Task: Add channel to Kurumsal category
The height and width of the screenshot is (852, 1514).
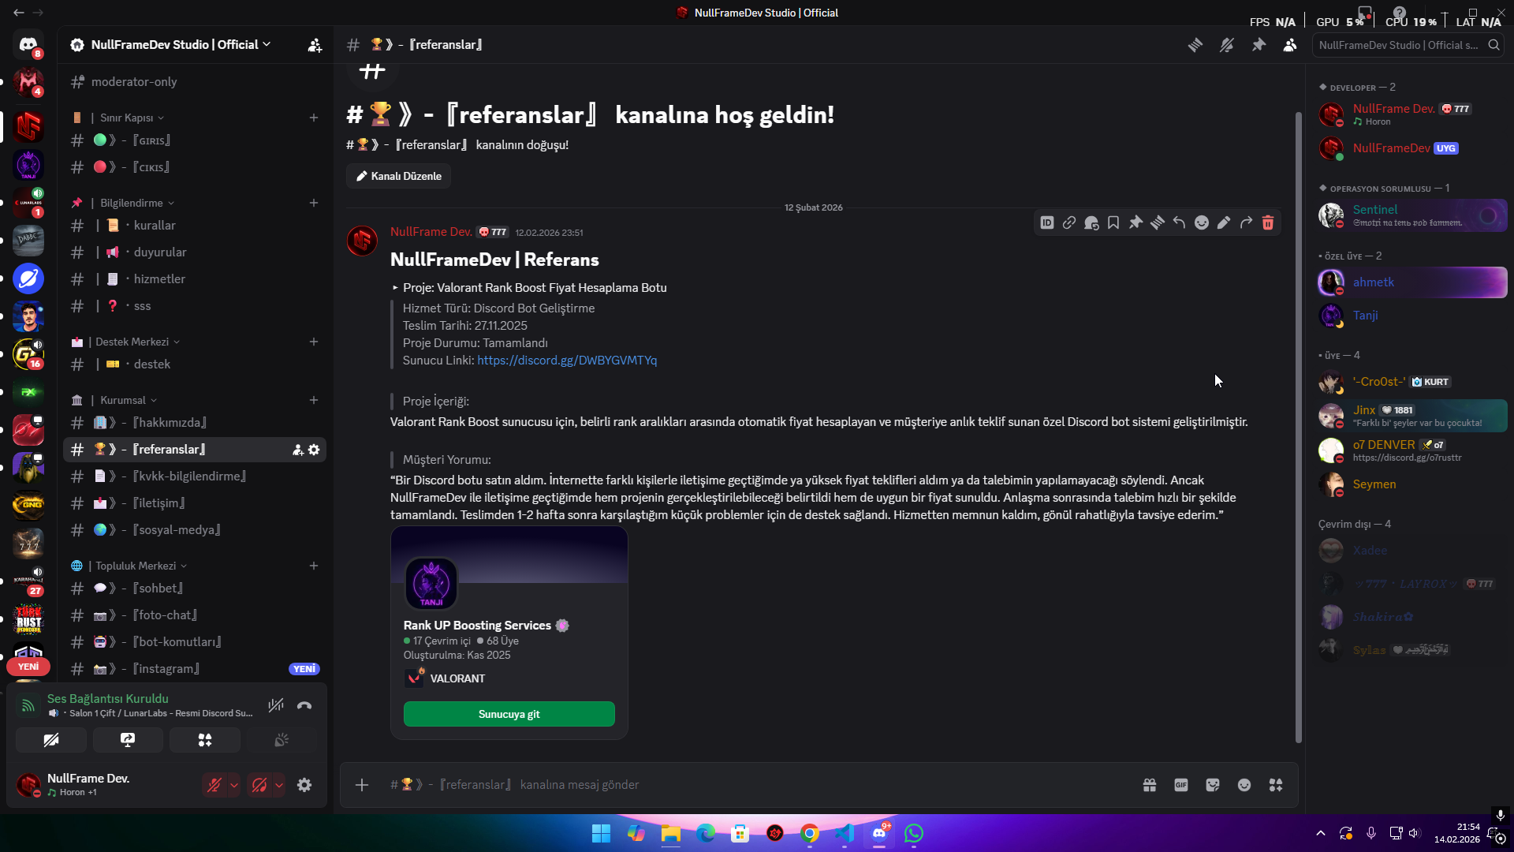Action: tap(314, 400)
